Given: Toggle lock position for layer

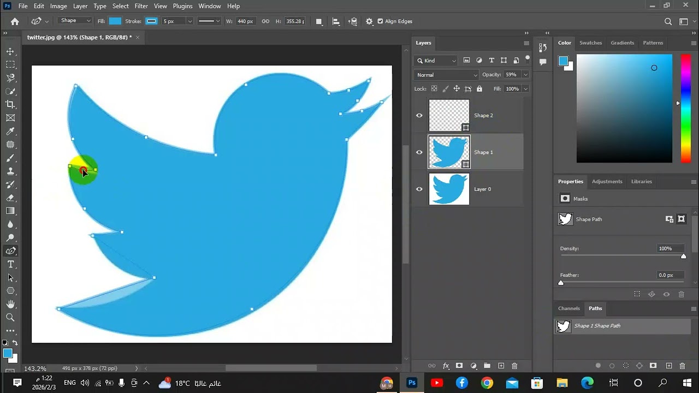Looking at the screenshot, I should [x=457, y=88].
